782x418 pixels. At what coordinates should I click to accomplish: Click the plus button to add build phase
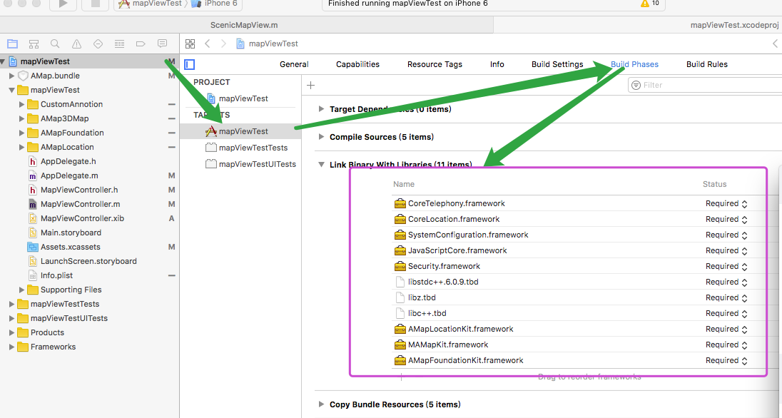point(310,86)
